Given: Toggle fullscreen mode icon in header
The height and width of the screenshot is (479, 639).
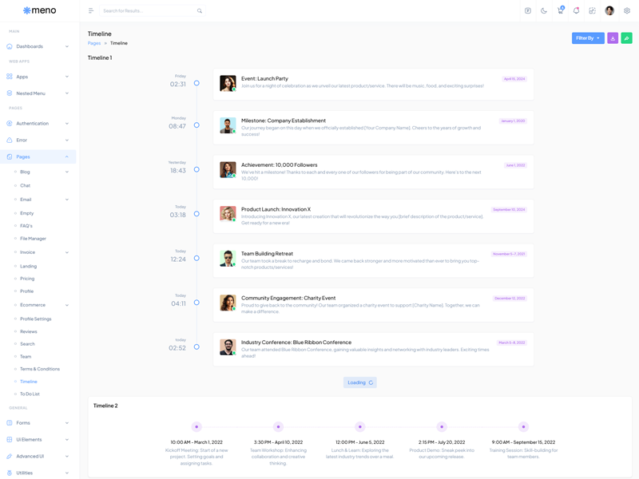Looking at the screenshot, I should [x=592, y=11].
